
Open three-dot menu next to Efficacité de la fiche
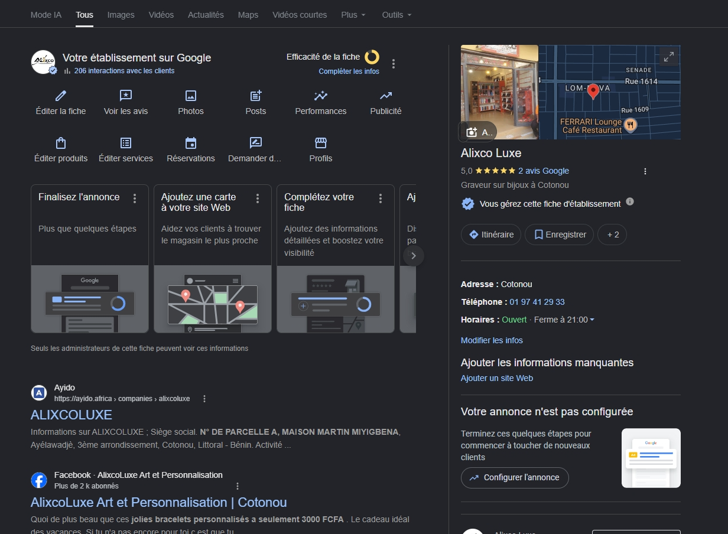coord(394,64)
